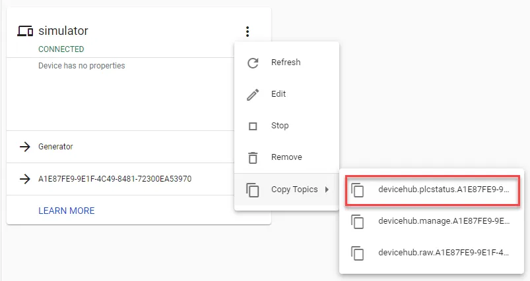The width and height of the screenshot is (530, 281).
Task: Click copy icon for devicehub.raw topic
Action: [x=357, y=253]
